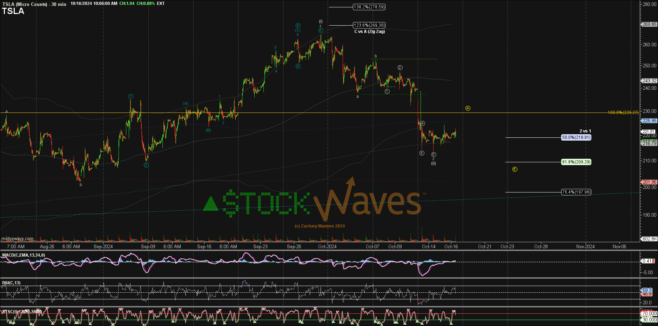Click the 216.79 price axis tag
Viewport: 658px width, 326px height.
click(649, 143)
